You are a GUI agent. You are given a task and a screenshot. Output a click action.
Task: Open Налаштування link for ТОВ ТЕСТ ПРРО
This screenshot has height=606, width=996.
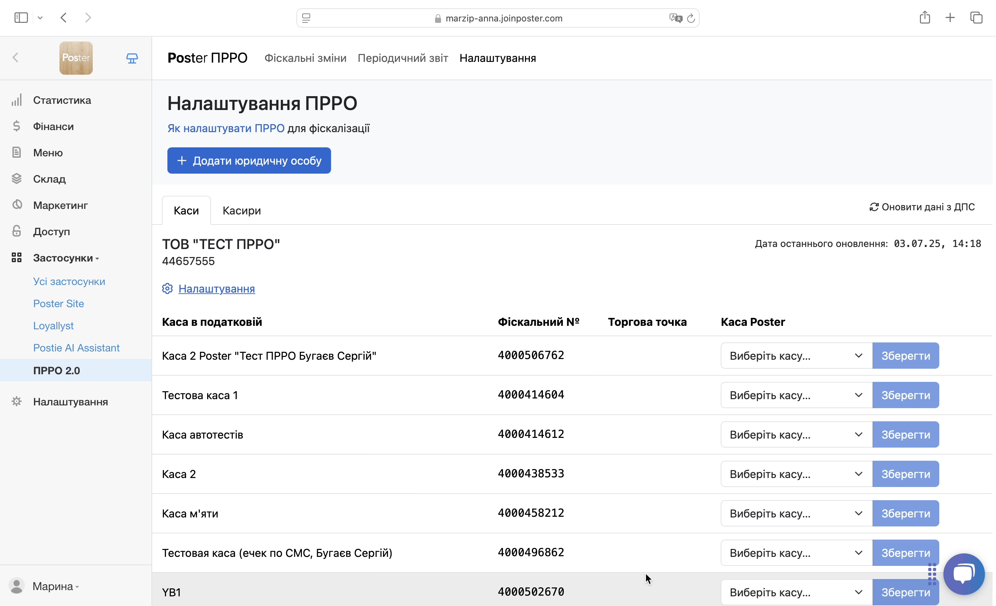(216, 289)
